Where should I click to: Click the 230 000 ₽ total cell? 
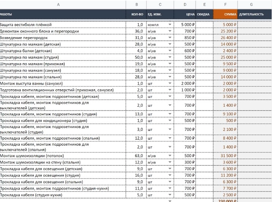(x=225, y=200)
